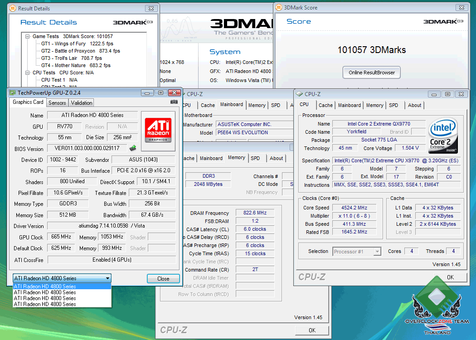This screenshot has height=340, width=476.
Task: Click the GT2 - Battle of Proxycon row
Action: point(80,51)
